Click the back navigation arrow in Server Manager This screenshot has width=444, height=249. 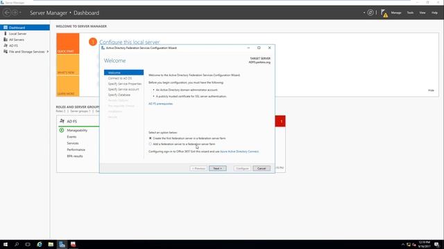(7, 12)
